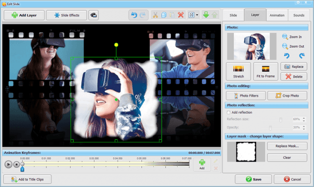The height and width of the screenshot is (187, 314).
Task: Open the Animation tab
Action: (x=277, y=15)
